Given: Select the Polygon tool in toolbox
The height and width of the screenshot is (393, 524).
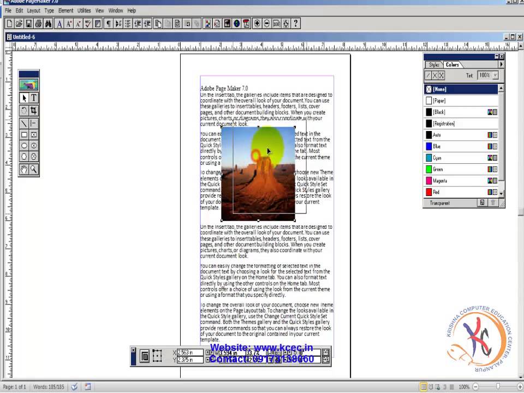Looking at the screenshot, I should [x=23, y=157].
